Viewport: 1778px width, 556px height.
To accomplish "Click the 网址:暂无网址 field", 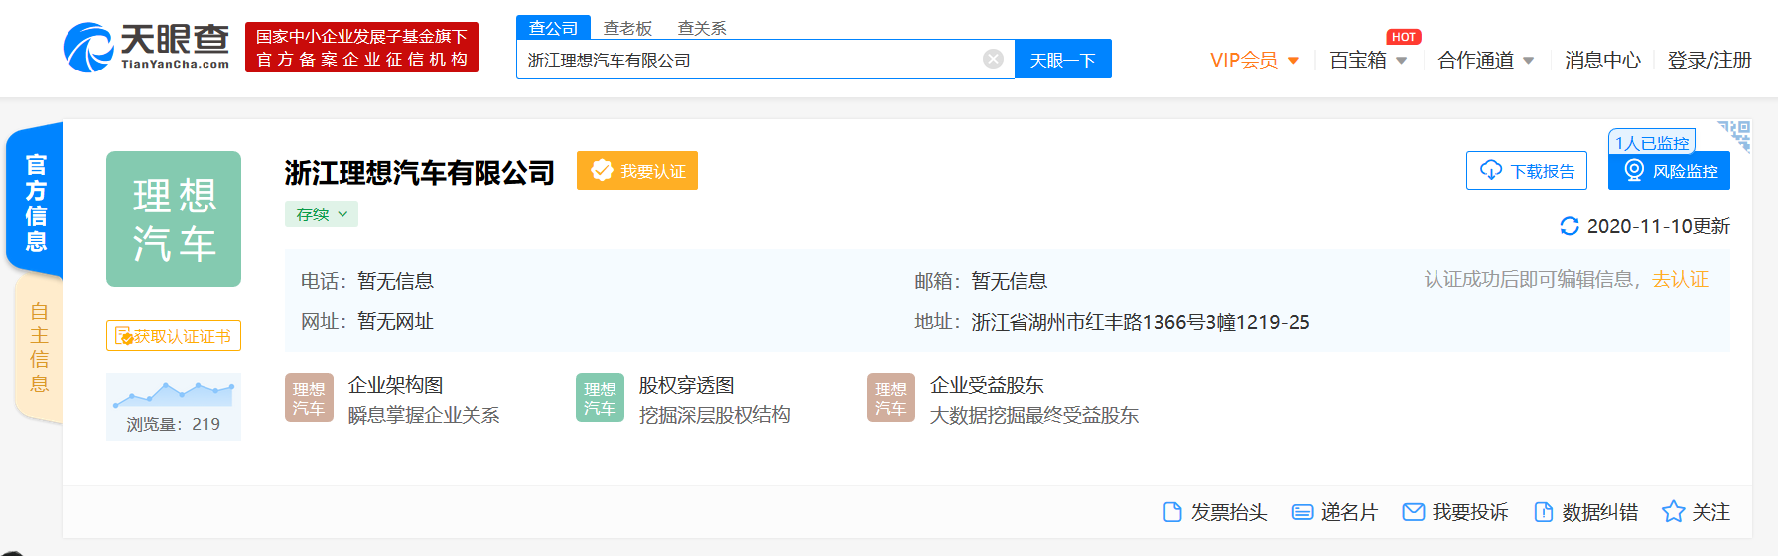I will (x=367, y=321).
